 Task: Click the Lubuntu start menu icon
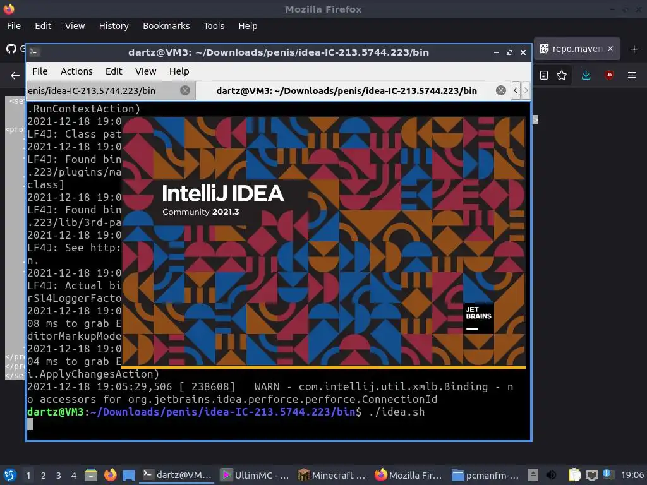pyautogui.click(x=10, y=475)
